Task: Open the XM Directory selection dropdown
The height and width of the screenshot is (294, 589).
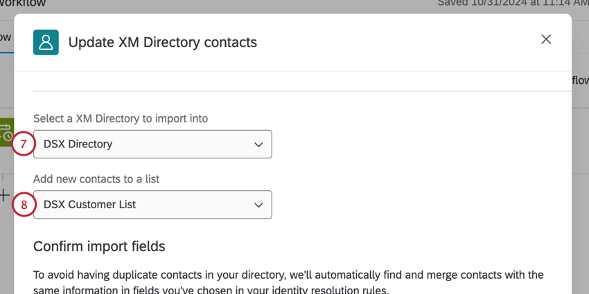Action: point(152,145)
